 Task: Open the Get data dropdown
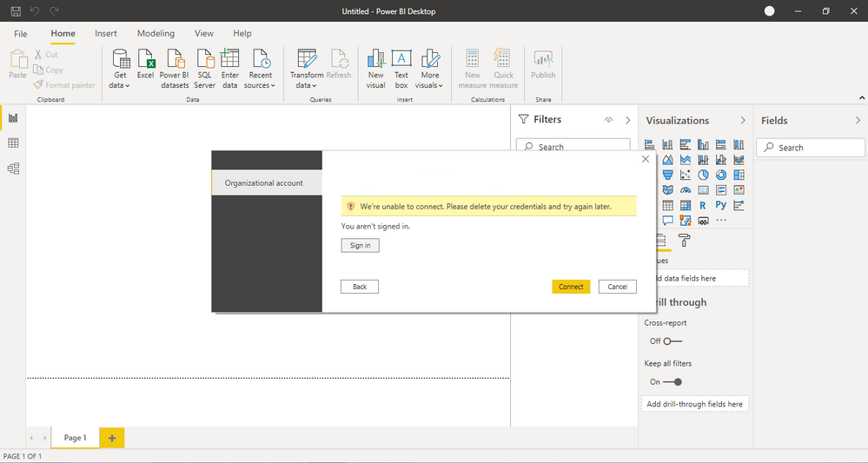click(120, 69)
